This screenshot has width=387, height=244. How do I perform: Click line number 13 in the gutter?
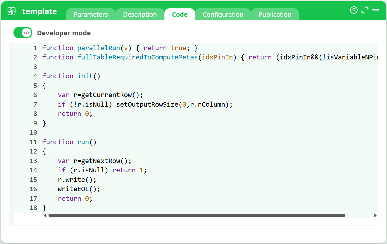tap(33, 161)
